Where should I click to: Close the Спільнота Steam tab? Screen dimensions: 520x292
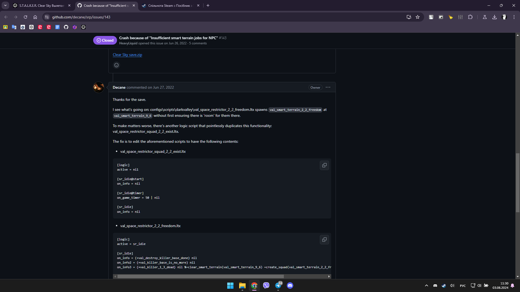tap(198, 6)
